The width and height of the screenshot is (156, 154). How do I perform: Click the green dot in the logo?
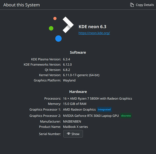tap(51, 28)
